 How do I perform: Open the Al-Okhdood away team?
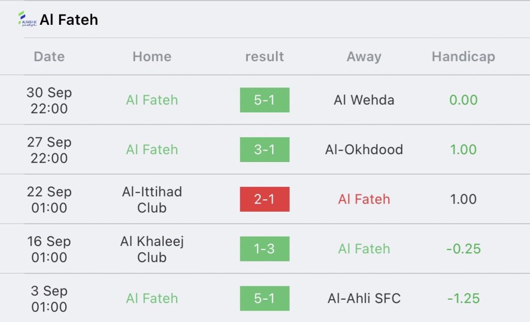(x=364, y=150)
